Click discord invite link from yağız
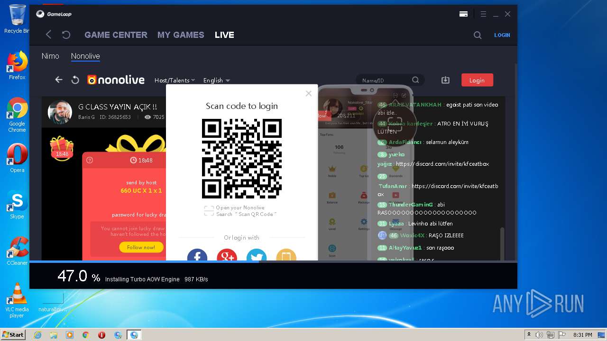The image size is (607, 341). click(x=442, y=164)
